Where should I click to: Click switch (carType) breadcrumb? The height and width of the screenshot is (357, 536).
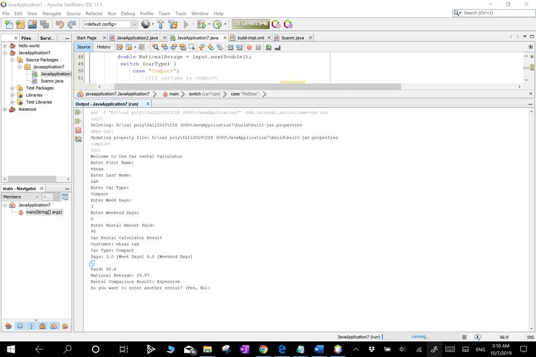pyautogui.click(x=205, y=94)
